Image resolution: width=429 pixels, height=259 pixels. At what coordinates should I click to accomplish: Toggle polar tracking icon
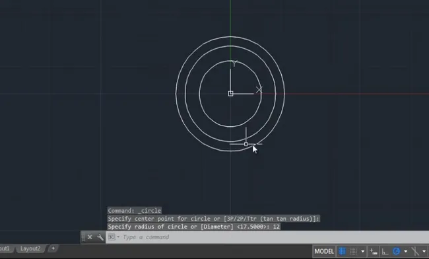[397, 251]
